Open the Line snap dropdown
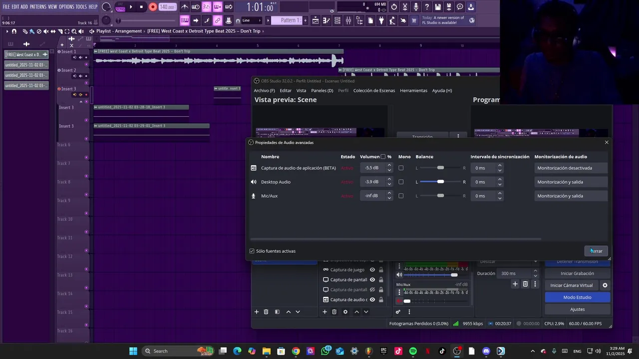The image size is (639, 359). [251, 20]
